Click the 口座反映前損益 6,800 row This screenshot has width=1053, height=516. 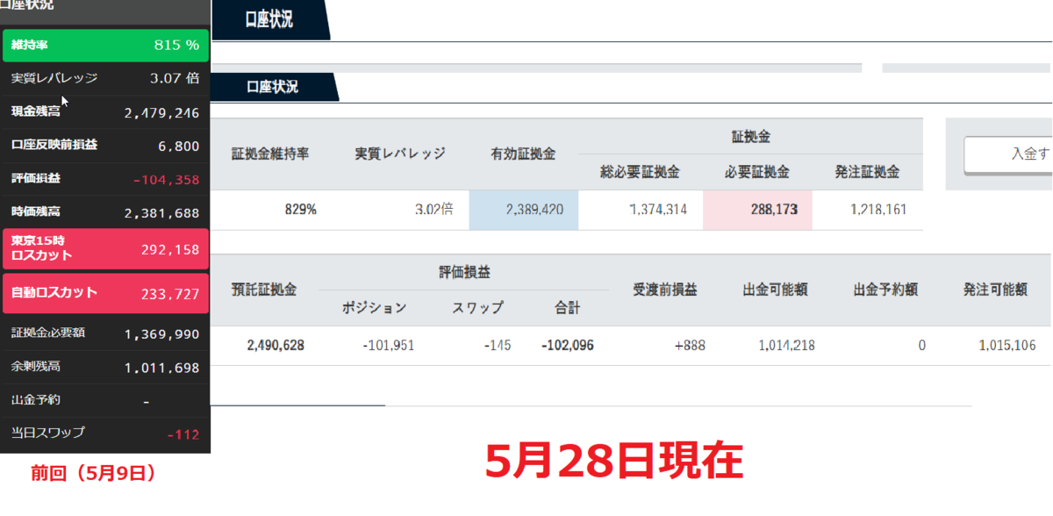pos(105,146)
